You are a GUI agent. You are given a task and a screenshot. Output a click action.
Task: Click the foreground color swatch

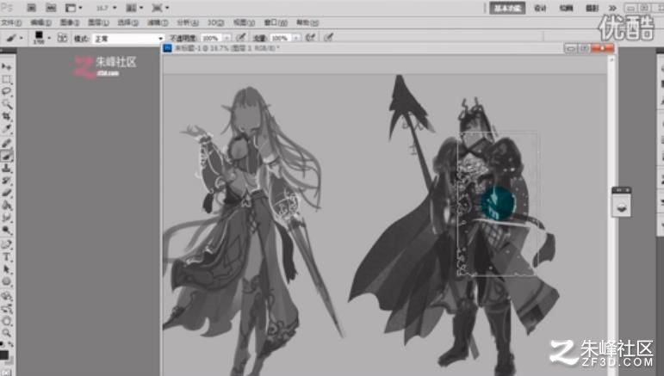(x=3, y=354)
